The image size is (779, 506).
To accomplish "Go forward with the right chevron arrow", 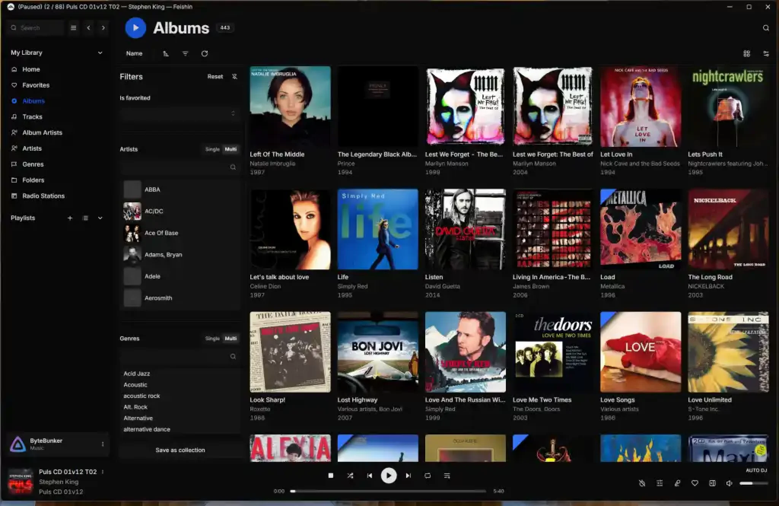I will click(x=103, y=28).
